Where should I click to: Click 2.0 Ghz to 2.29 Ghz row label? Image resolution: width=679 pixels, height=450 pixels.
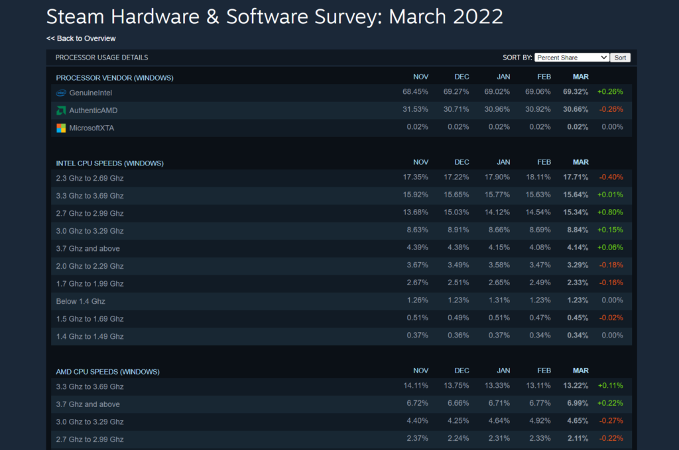(90, 266)
